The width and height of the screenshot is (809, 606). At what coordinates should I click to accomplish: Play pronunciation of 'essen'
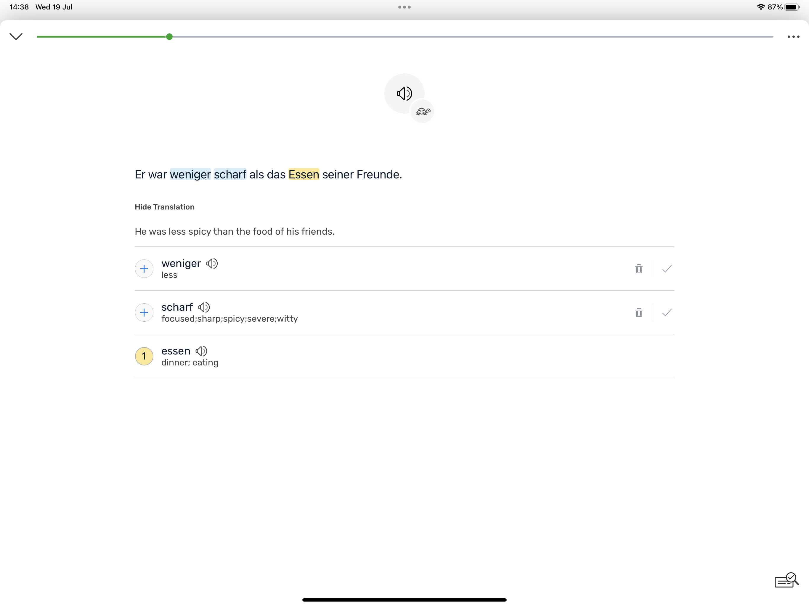(202, 351)
